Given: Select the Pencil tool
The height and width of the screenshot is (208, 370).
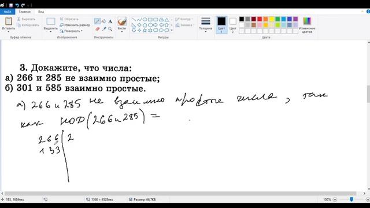Looking at the screenshot, I should point(97,21).
